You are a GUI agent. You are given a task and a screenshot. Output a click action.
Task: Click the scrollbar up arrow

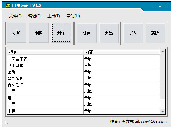point(163,51)
